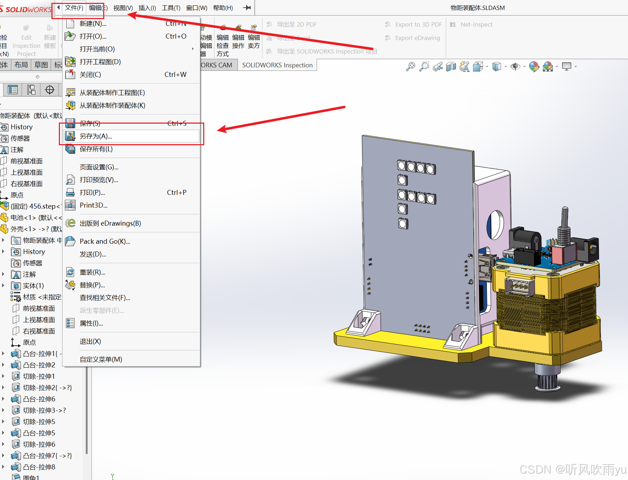Screen dimensions: 628x480
Task: Pin the menu bar with pushpin icon
Action: point(247,7)
